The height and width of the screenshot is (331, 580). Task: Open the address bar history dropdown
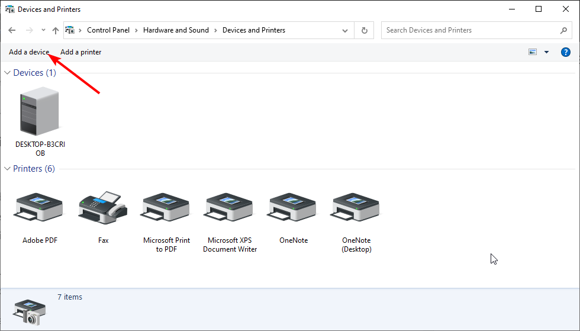pos(344,30)
